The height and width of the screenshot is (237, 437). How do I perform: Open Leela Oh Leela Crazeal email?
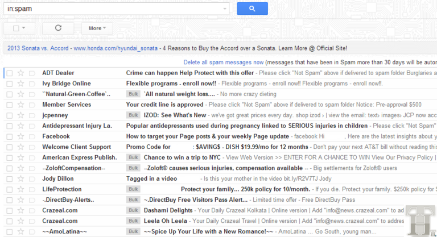pos(165,221)
